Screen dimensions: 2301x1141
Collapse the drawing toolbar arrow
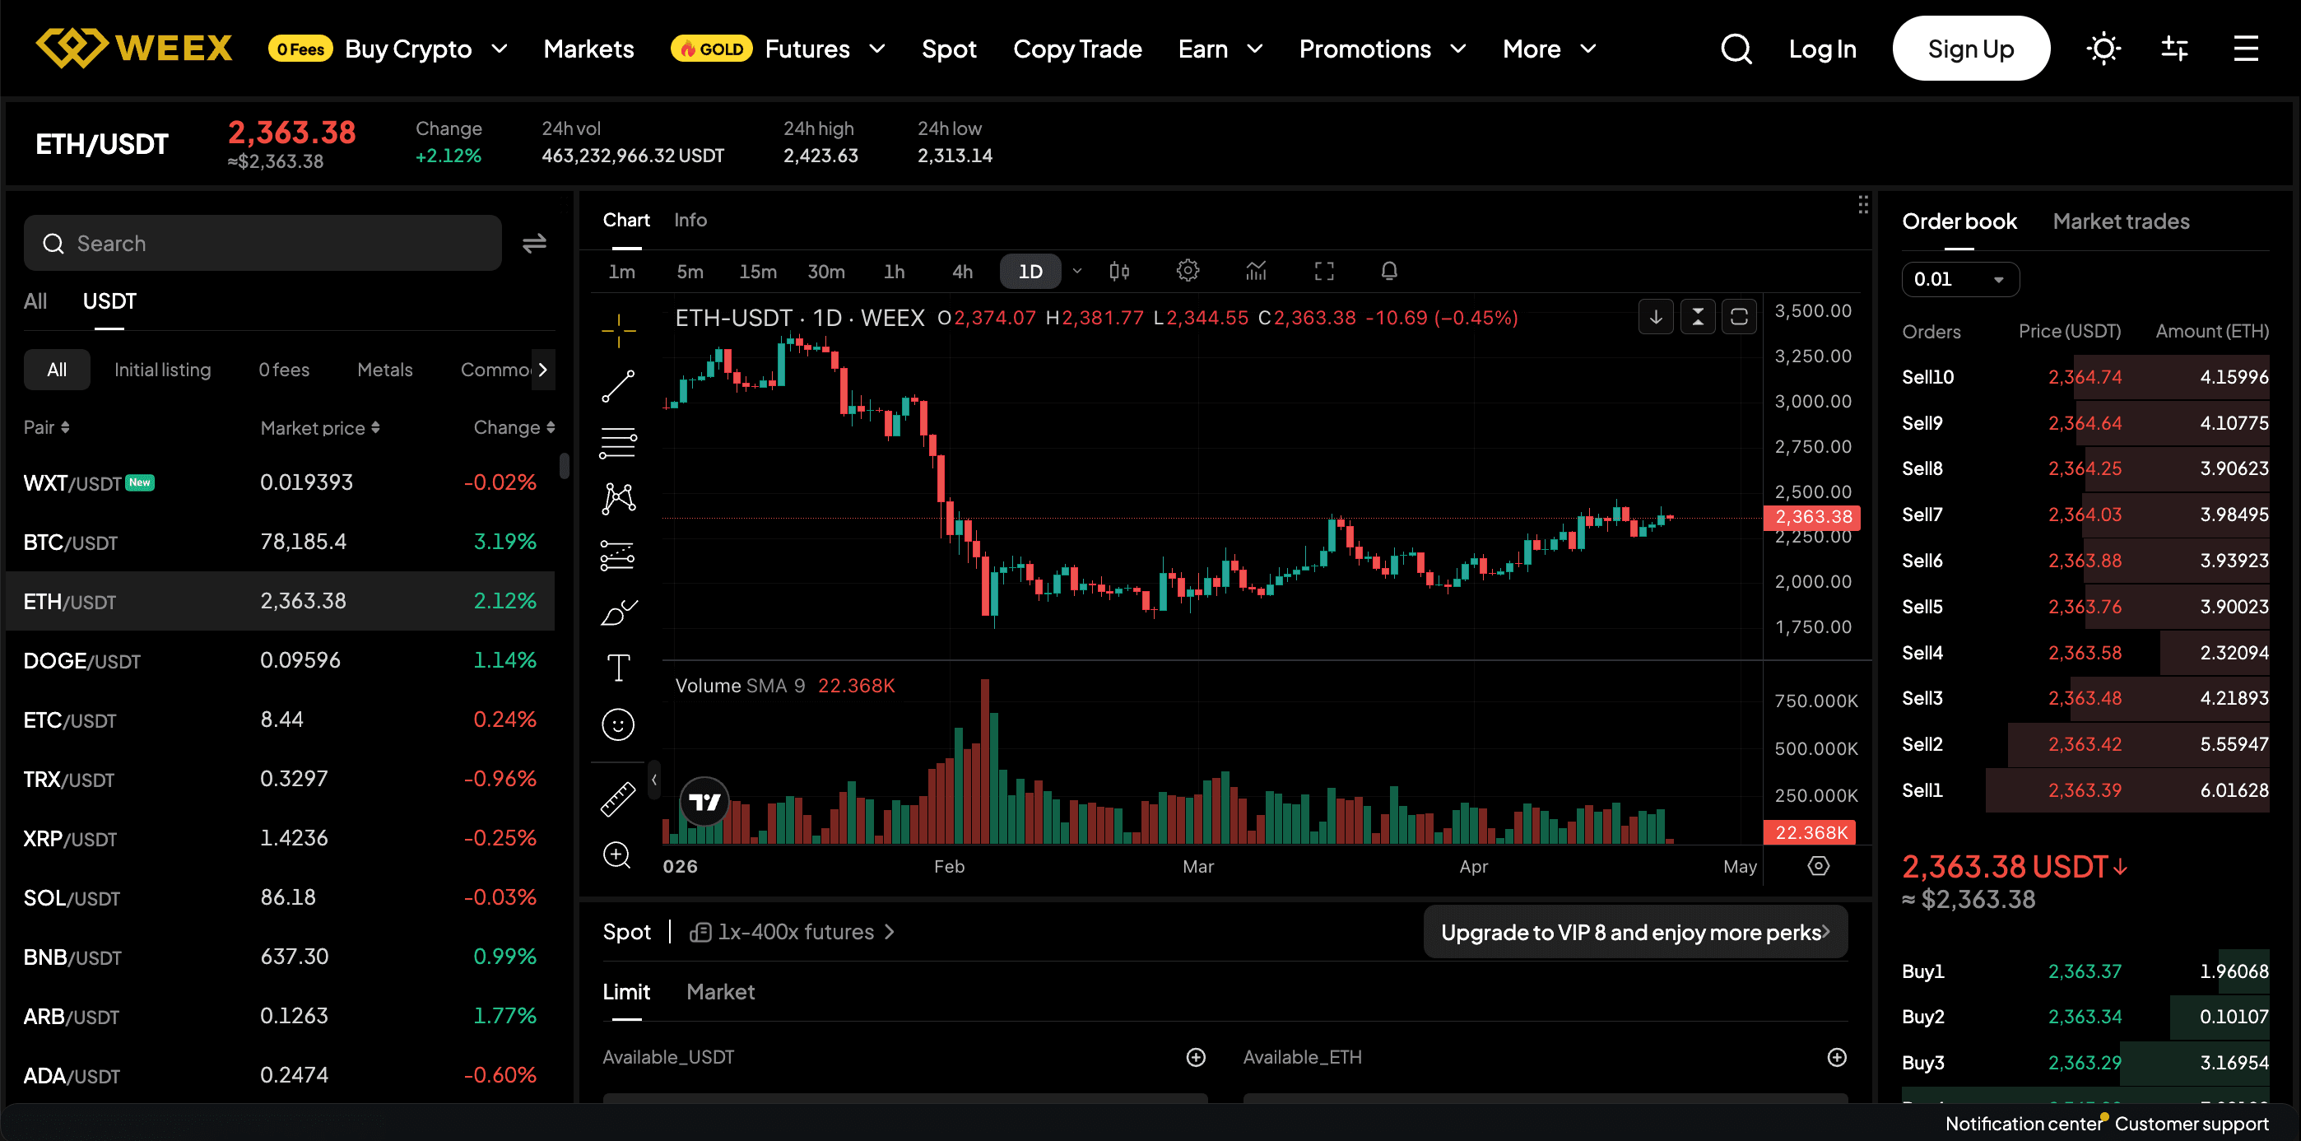click(654, 780)
